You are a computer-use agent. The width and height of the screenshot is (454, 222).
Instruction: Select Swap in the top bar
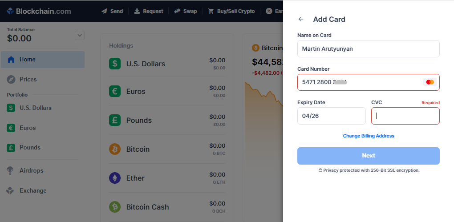186,11
